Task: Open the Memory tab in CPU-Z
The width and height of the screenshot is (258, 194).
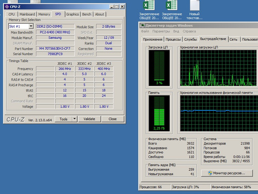Action: coord(44,14)
